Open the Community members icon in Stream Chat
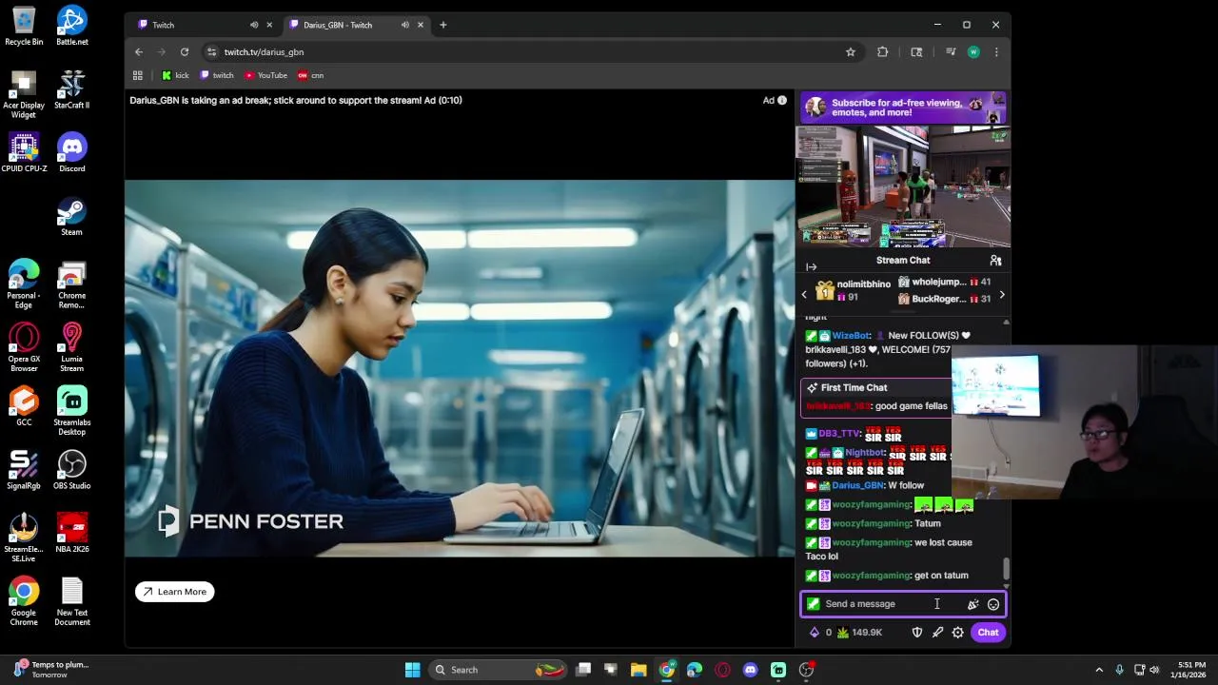The image size is (1218, 685). pyautogui.click(x=995, y=261)
